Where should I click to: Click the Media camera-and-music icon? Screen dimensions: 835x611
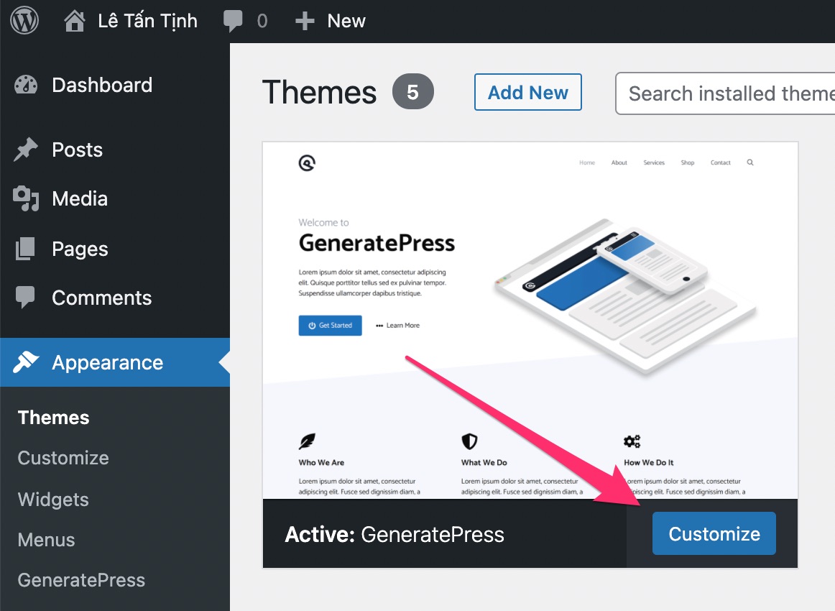pyautogui.click(x=26, y=198)
